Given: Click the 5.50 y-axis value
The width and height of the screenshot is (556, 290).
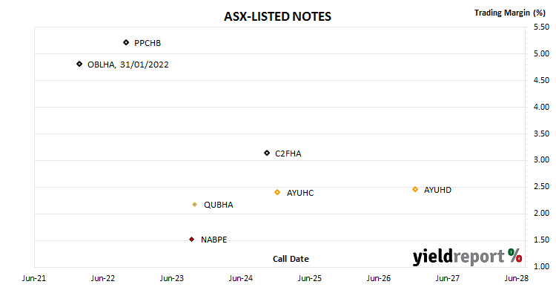Looking at the screenshot, I should click(541, 27).
